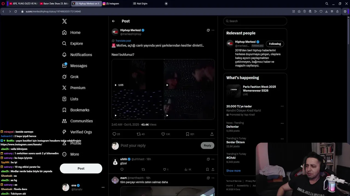Open options for Serdar Öktem trend
This screenshot has width=350, height=196.
click(282, 139)
